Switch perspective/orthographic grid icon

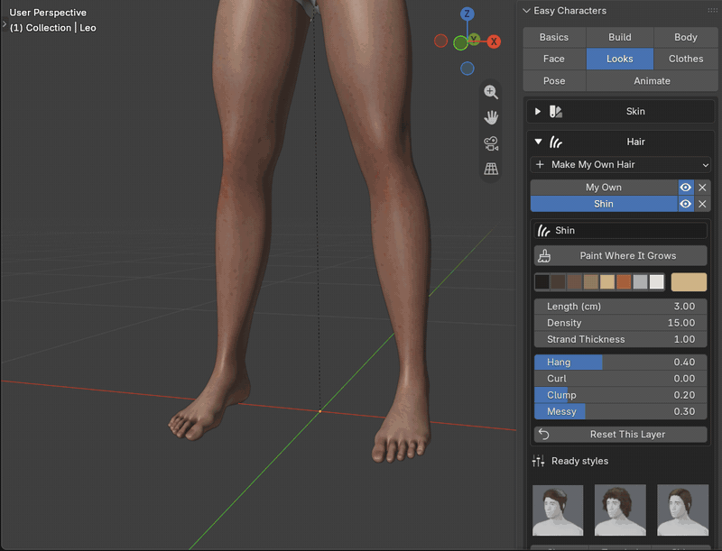pyautogui.click(x=491, y=169)
